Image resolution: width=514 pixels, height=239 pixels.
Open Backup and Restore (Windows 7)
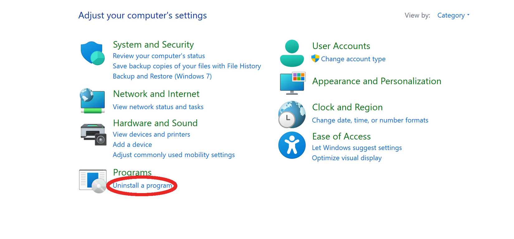162,76
